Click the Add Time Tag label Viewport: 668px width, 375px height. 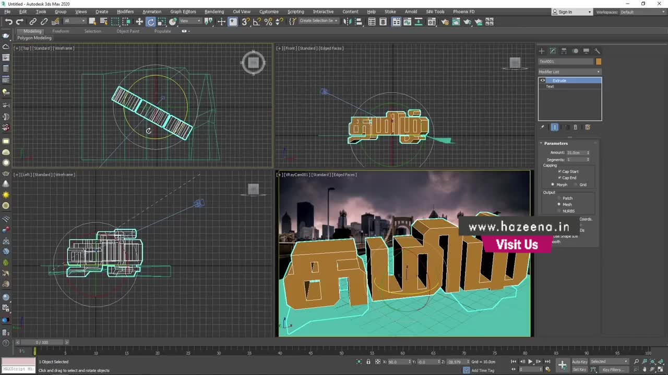[483, 370]
